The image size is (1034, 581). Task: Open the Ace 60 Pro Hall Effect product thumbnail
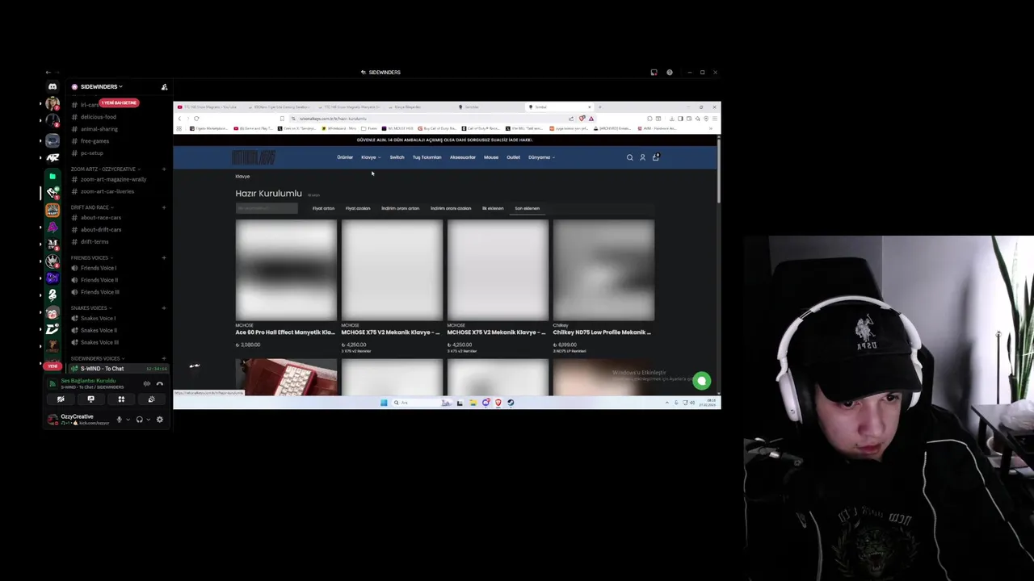point(286,270)
